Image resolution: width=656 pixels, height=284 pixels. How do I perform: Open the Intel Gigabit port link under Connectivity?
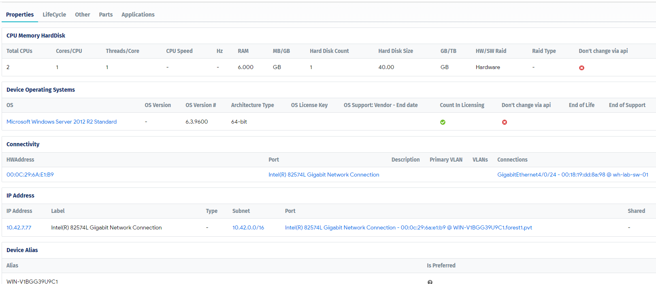click(324, 175)
